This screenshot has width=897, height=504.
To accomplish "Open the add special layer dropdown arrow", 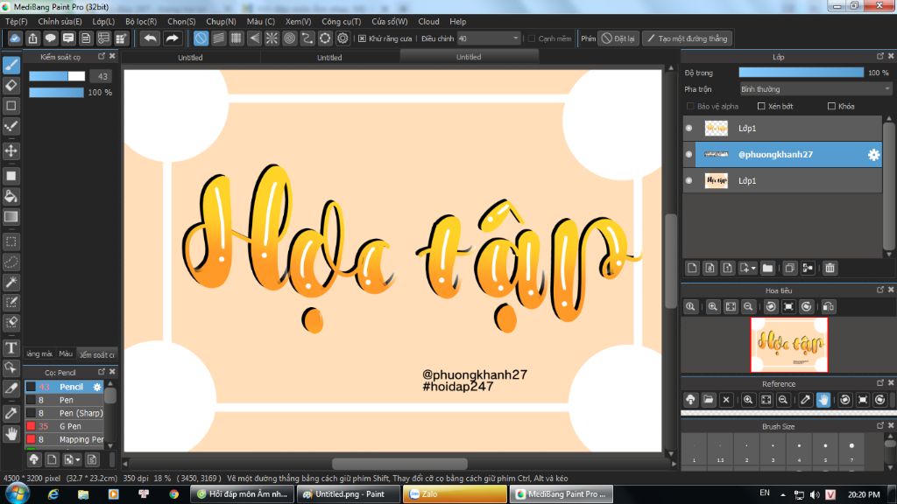I will coord(753,268).
